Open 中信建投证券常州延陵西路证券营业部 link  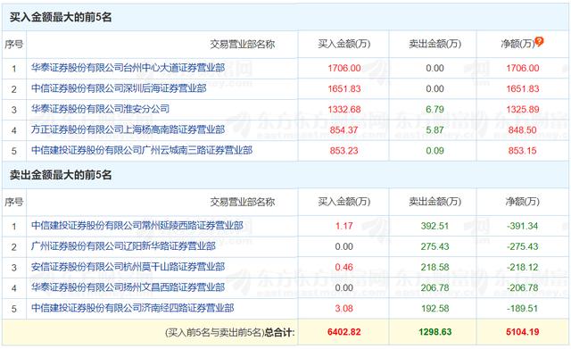point(137,226)
